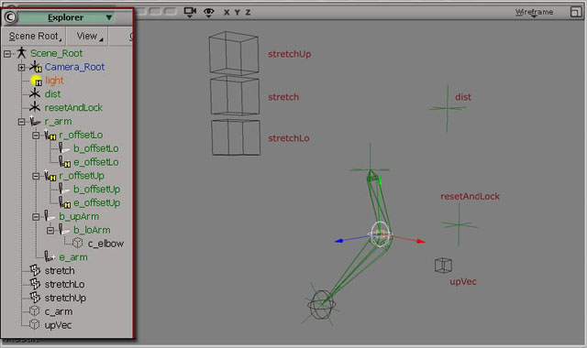587x348 pixels.
Task: Select the resetAndLock item in the tree
Action: pos(73,108)
